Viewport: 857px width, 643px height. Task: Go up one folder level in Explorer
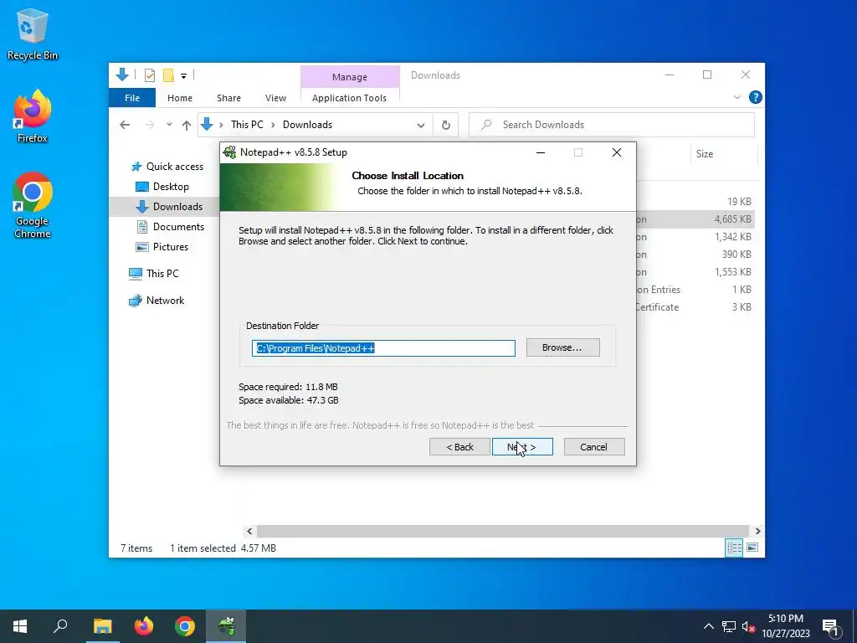coord(187,126)
